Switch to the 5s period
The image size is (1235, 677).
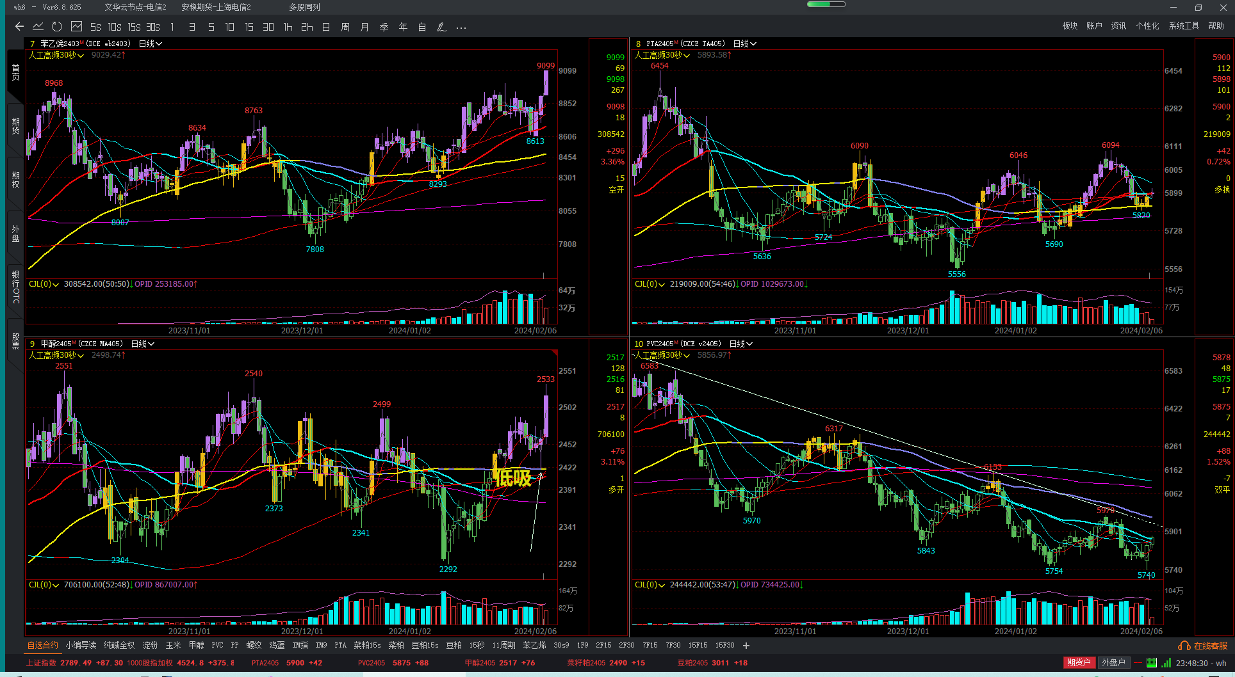(95, 27)
